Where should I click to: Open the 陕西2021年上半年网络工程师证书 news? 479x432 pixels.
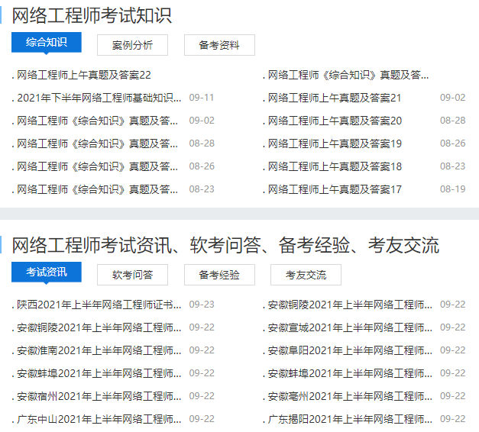[99, 305]
